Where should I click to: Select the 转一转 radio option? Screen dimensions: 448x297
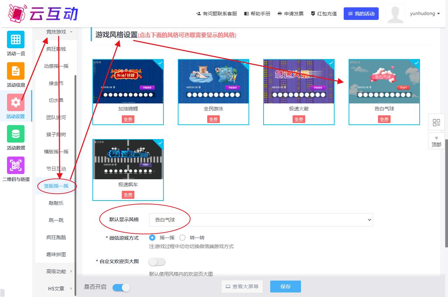(182, 238)
